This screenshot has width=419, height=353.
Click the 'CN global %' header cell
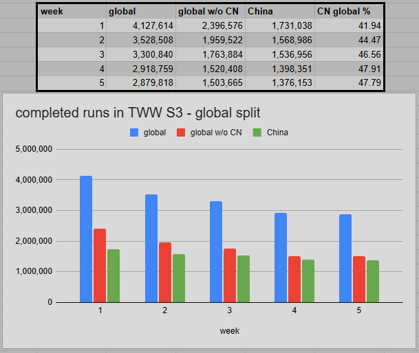(x=348, y=11)
